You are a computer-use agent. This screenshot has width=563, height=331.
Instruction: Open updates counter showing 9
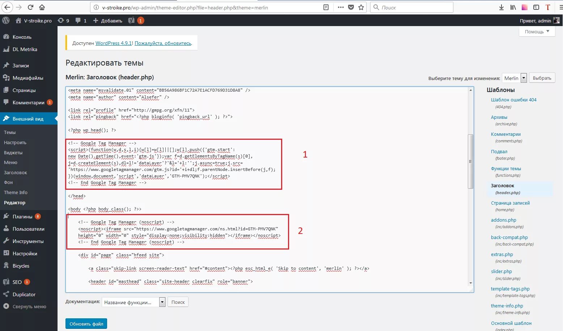point(63,21)
